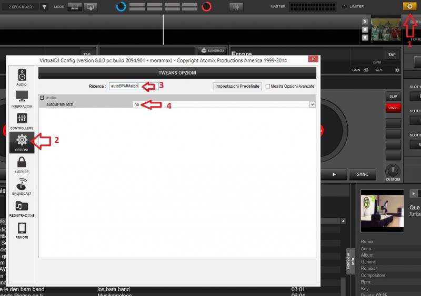Select the second monitor mode icon

pyautogui.click(x=91, y=7)
